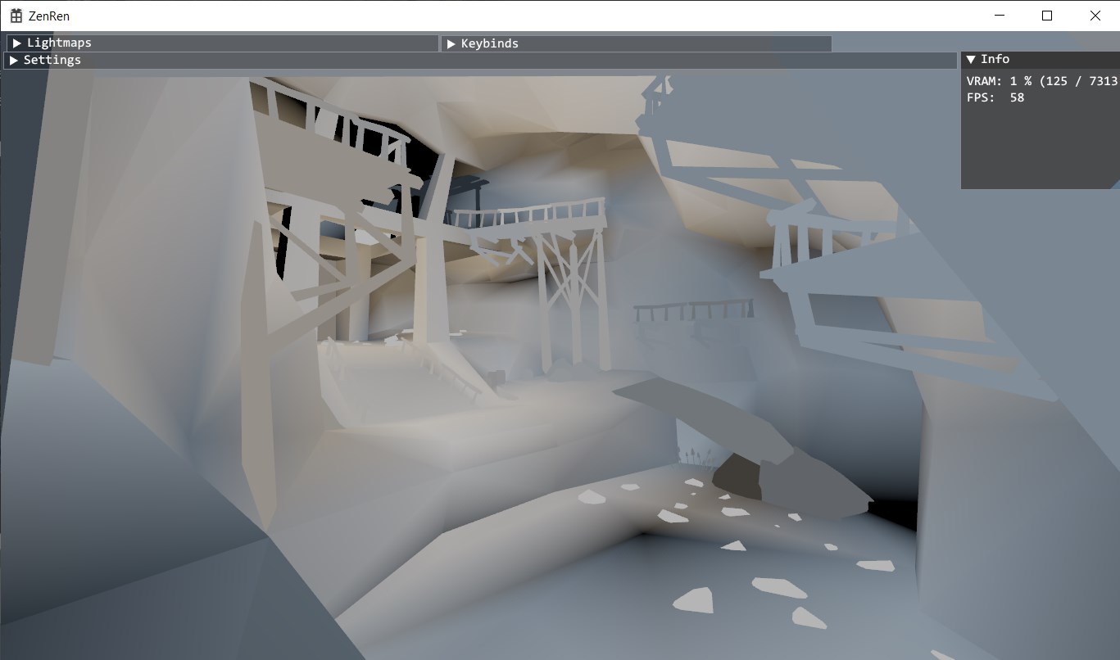This screenshot has width=1120, height=660.
Task: Click the VRAM usage text
Action: click(1042, 81)
